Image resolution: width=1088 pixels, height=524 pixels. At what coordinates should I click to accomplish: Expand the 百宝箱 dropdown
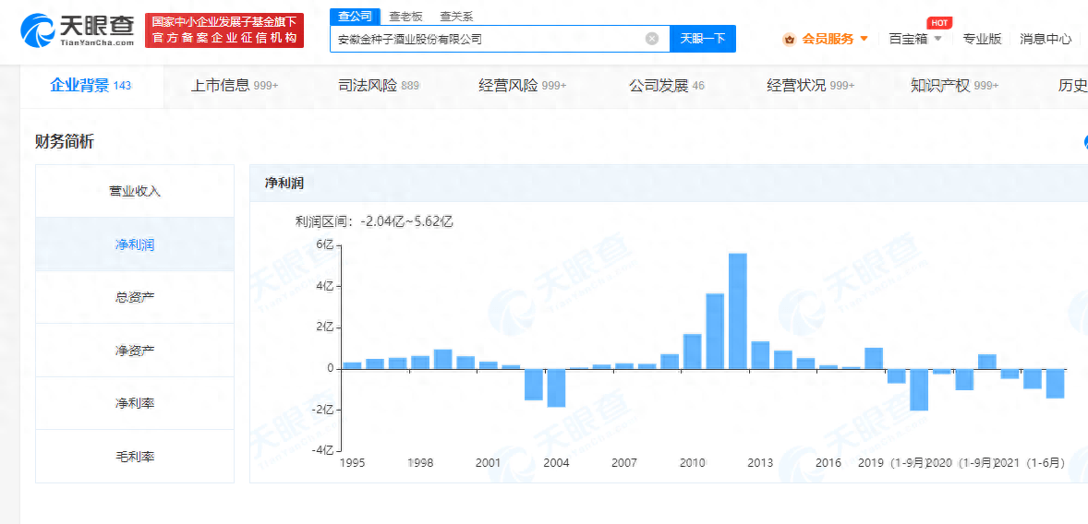(x=914, y=39)
